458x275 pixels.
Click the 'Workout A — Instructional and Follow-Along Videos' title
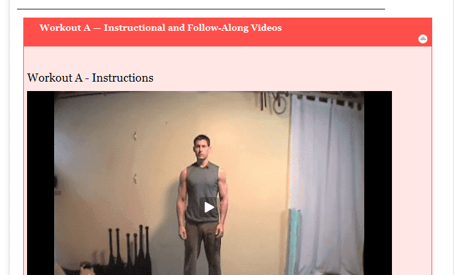160,28
